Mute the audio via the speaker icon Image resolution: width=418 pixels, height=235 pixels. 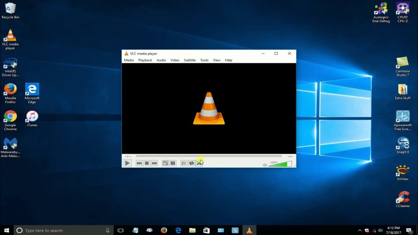pos(265,164)
